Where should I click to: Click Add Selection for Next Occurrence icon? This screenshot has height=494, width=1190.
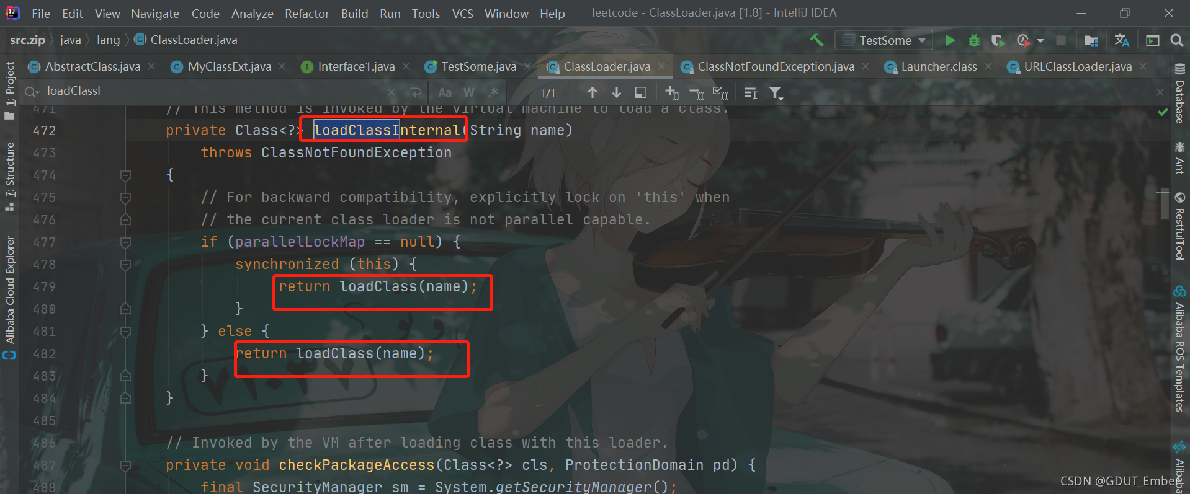673,92
